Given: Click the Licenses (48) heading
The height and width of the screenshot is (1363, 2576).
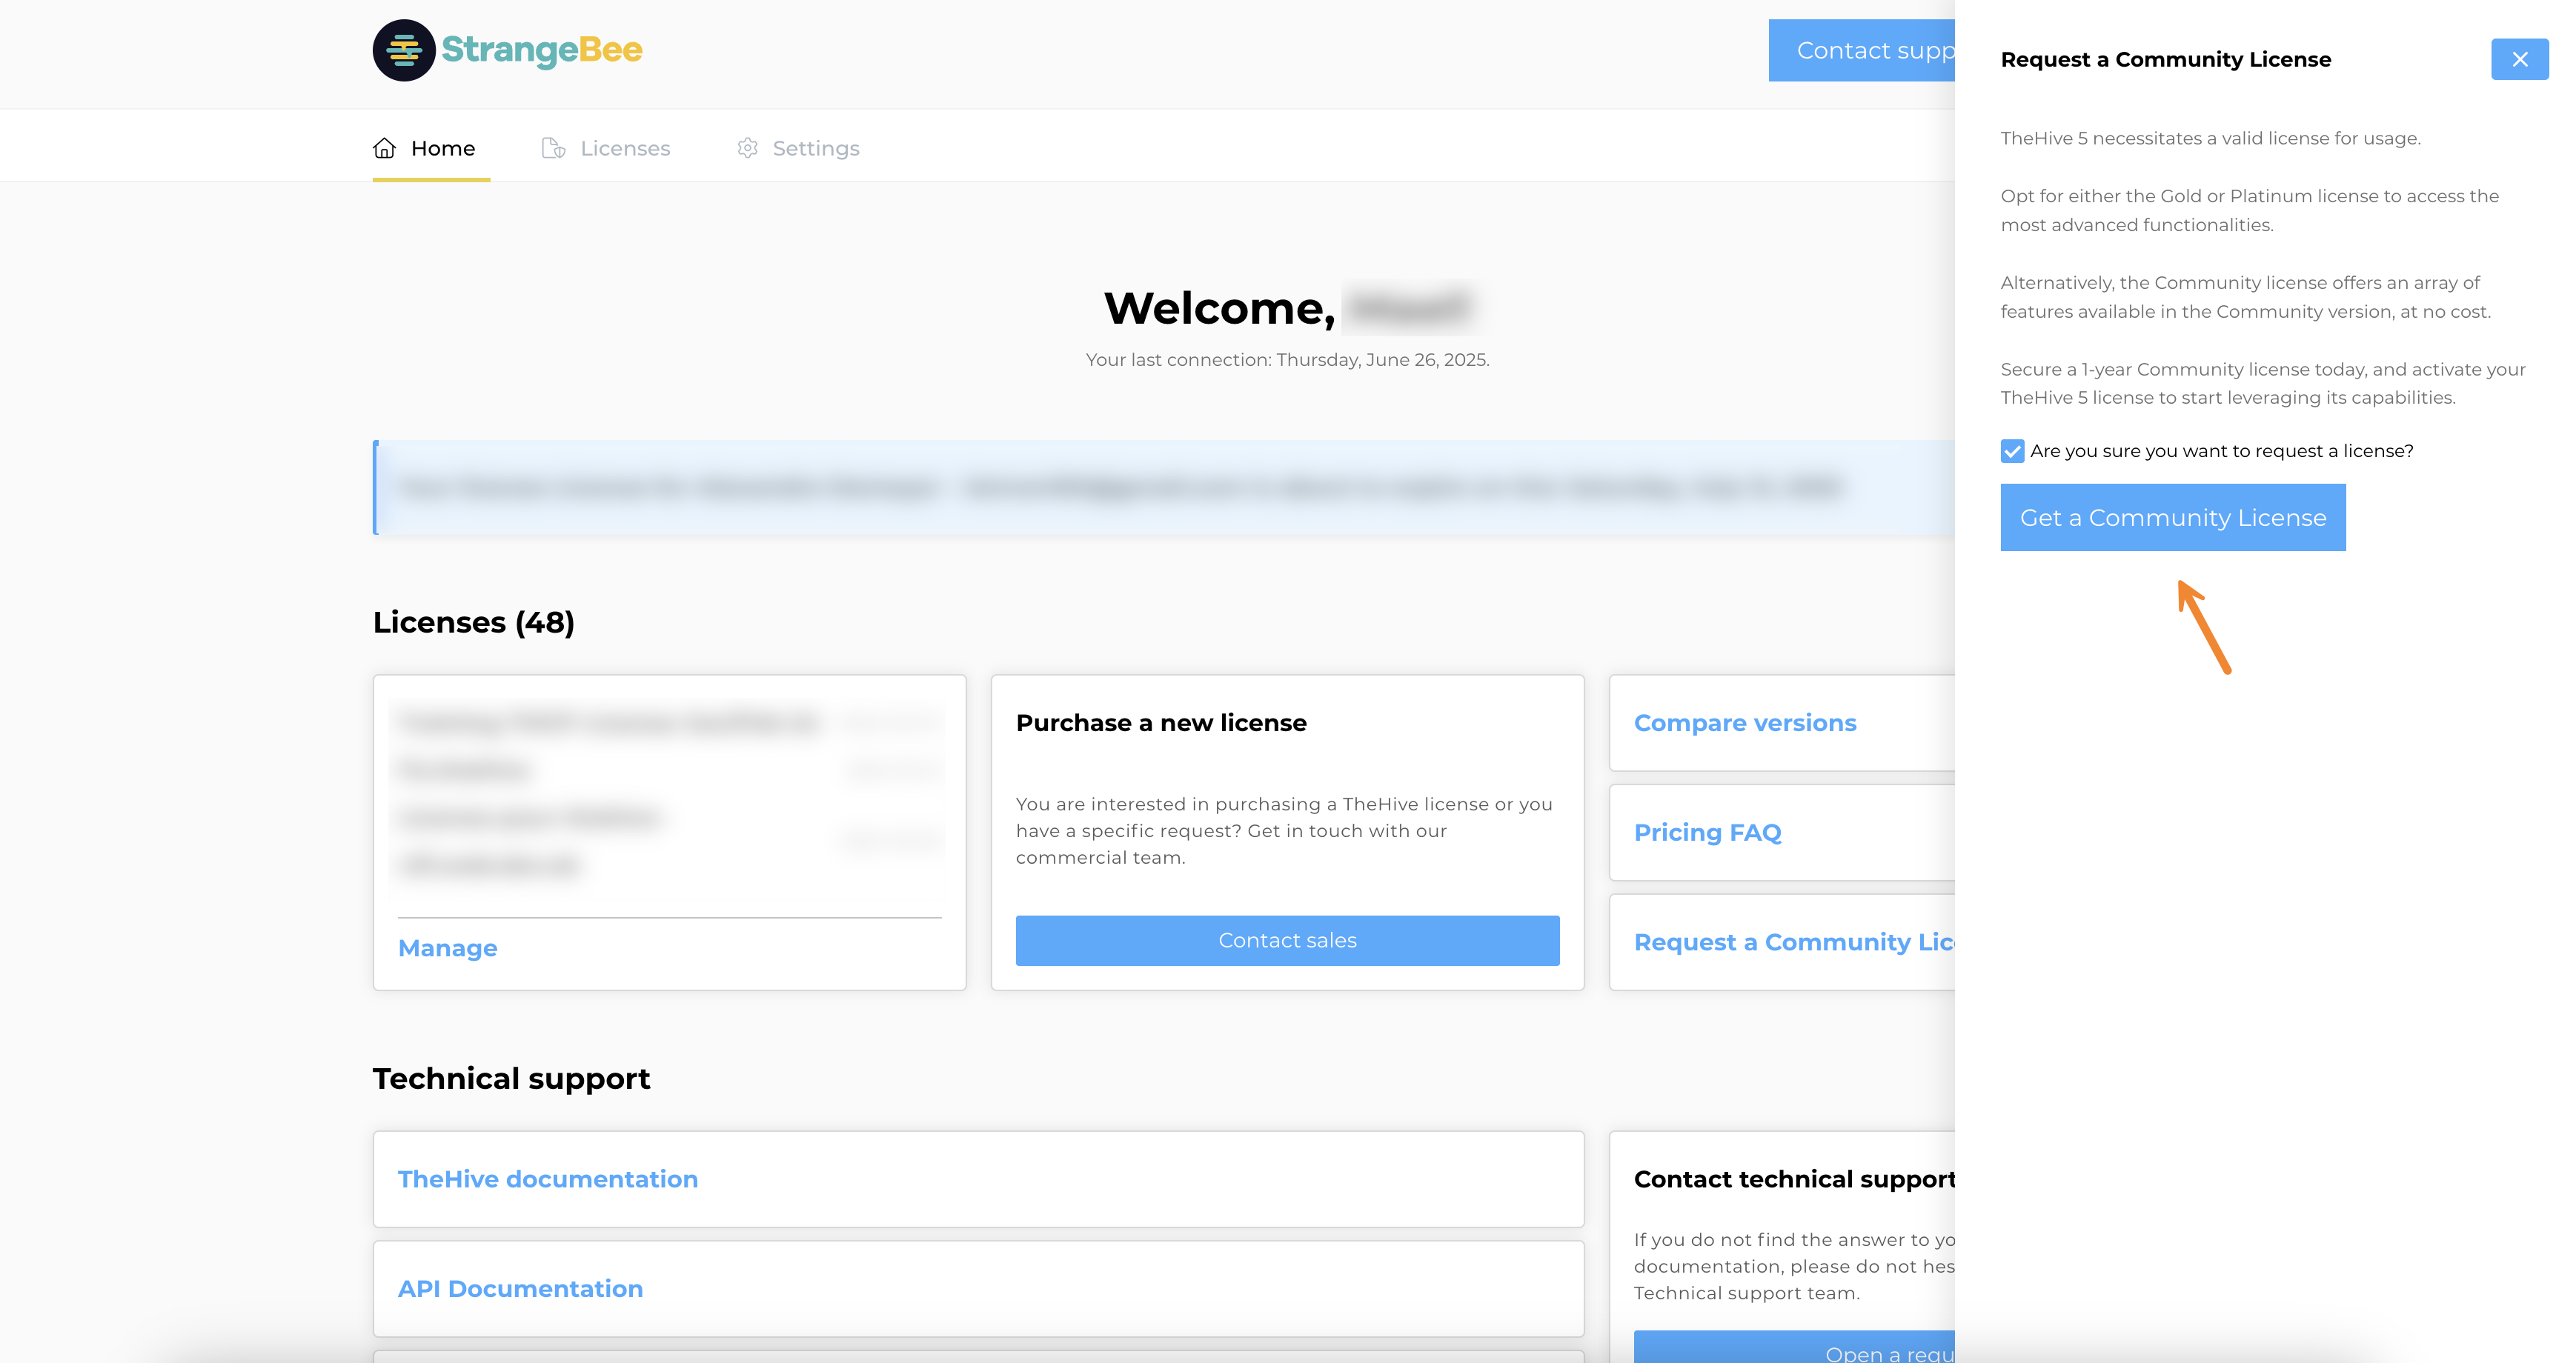Looking at the screenshot, I should [x=474, y=622].
